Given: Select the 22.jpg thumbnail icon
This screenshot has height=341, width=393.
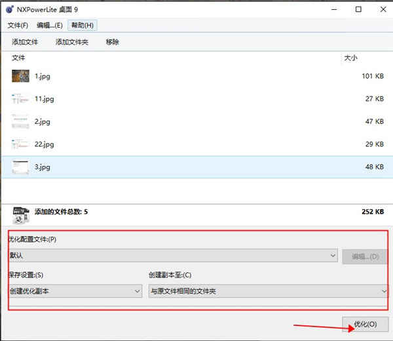Looking at the screenshot, I should click(x=20, y=144).
